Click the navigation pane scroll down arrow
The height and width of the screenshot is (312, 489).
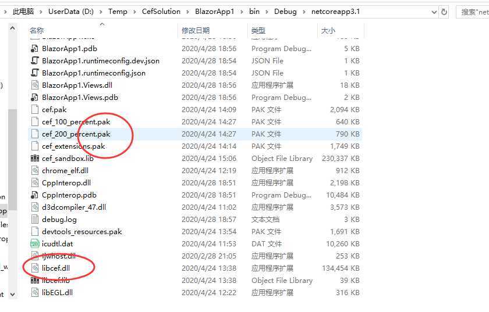tap(12, 294)
